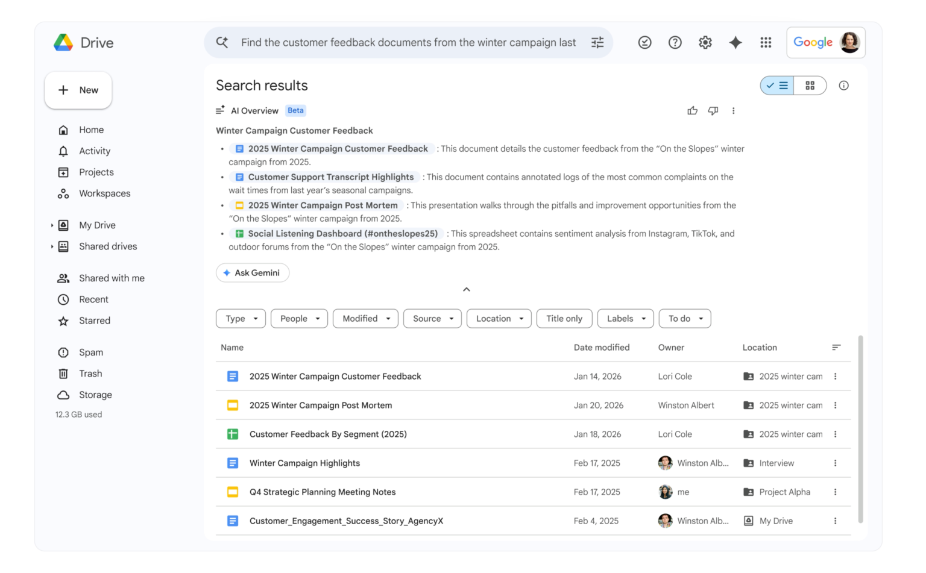Click the Gemini sparkle icon in the header
This screenshot has width=926, height=573.
coord(735,42)
